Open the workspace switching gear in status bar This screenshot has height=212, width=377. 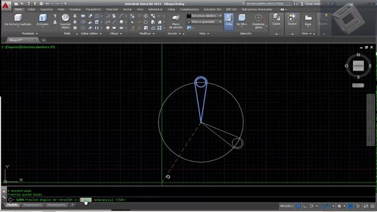click(339, 206)
